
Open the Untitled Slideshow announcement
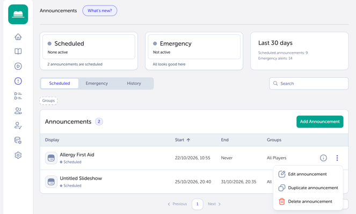pyautogui.click(x=81, y=178)
